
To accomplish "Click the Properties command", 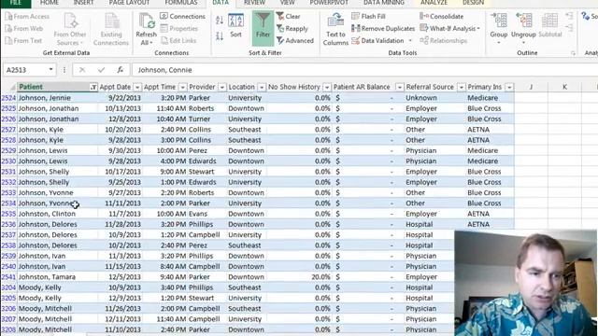I will click(179, 29).
